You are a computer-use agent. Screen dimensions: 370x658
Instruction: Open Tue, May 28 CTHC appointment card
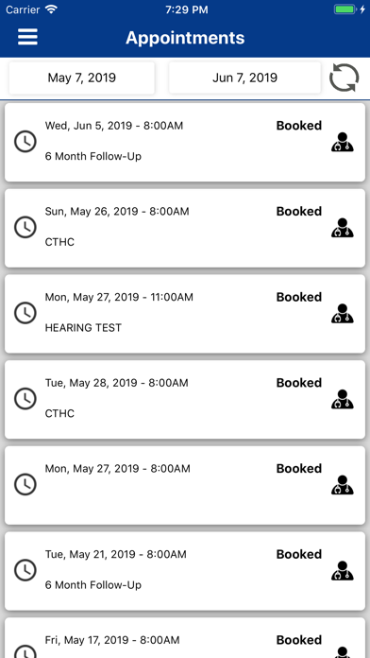point(185,400)
